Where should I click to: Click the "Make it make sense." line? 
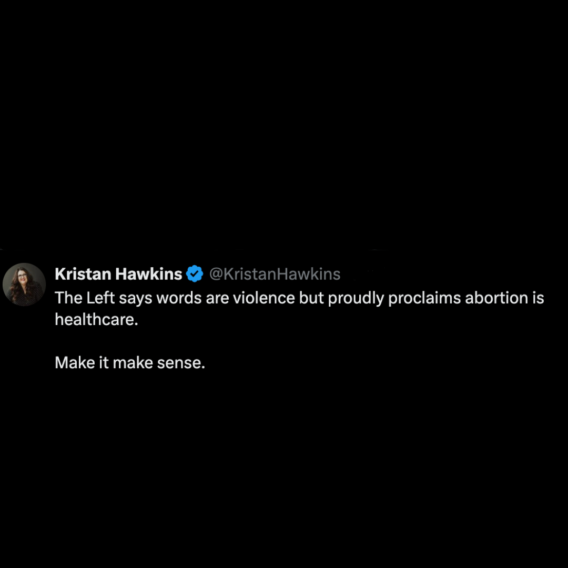(130, 362)
